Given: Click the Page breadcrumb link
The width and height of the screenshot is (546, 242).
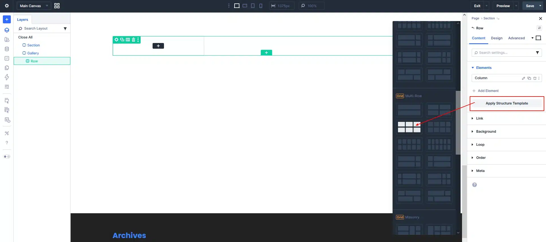Looking at the screenshot, I should 475,18.
